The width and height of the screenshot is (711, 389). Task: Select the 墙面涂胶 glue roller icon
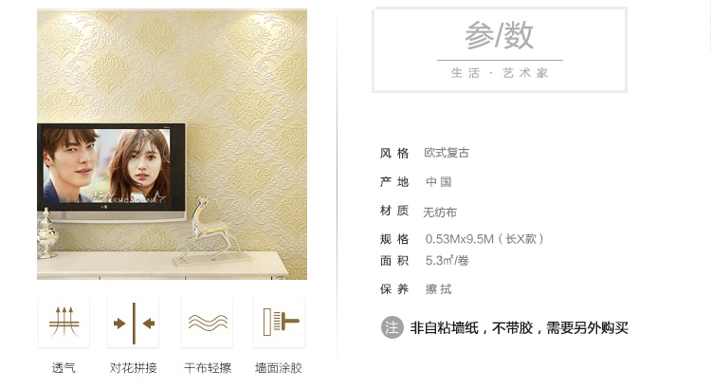pos(280,323)
